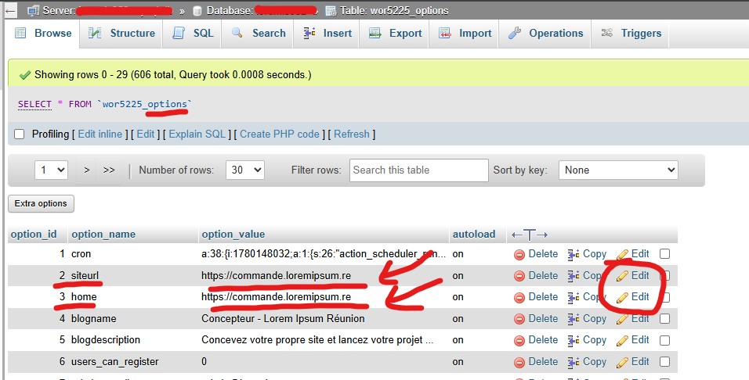Click the Triggers tab icon
749x380 pixels.
[606, 33]
